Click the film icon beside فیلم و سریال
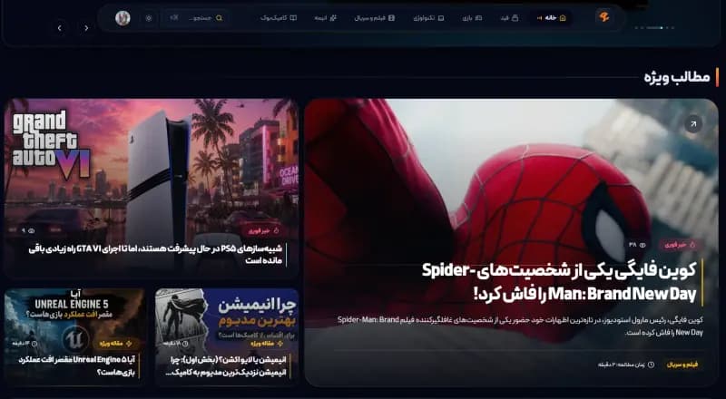Image resolution: width=726 pixels, height=399 pixels. click(x=392, y=18)
